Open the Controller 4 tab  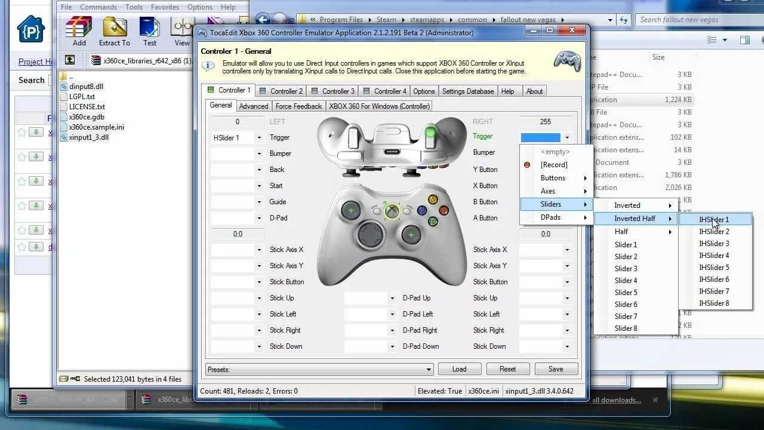(x=384, y=91)
